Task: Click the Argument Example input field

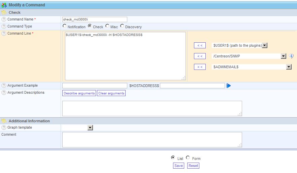Action: pos(95,86)
